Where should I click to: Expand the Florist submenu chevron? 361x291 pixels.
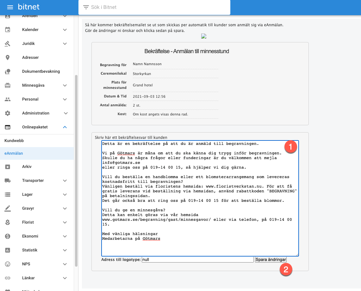65,222
